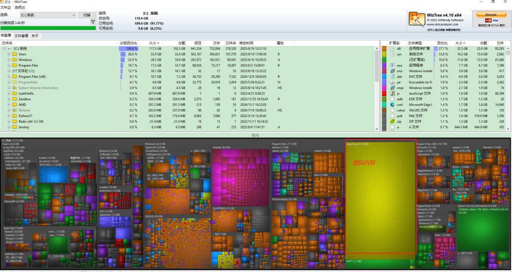Screen dimensions: 512x272
Task: Click the Users folder icon
Action: coord(14,54)
